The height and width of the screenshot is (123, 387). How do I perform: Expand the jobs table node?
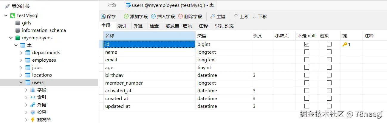tap(21, 68)
